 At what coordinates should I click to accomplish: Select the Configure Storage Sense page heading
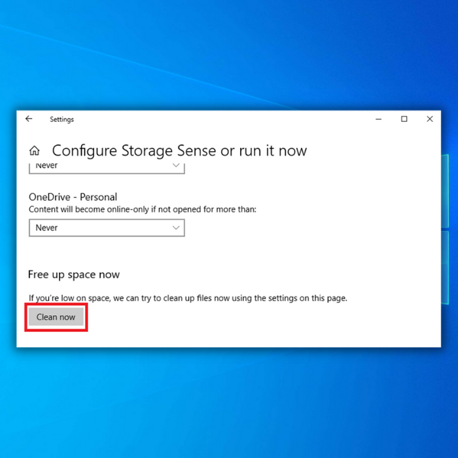tap(179, 150)
